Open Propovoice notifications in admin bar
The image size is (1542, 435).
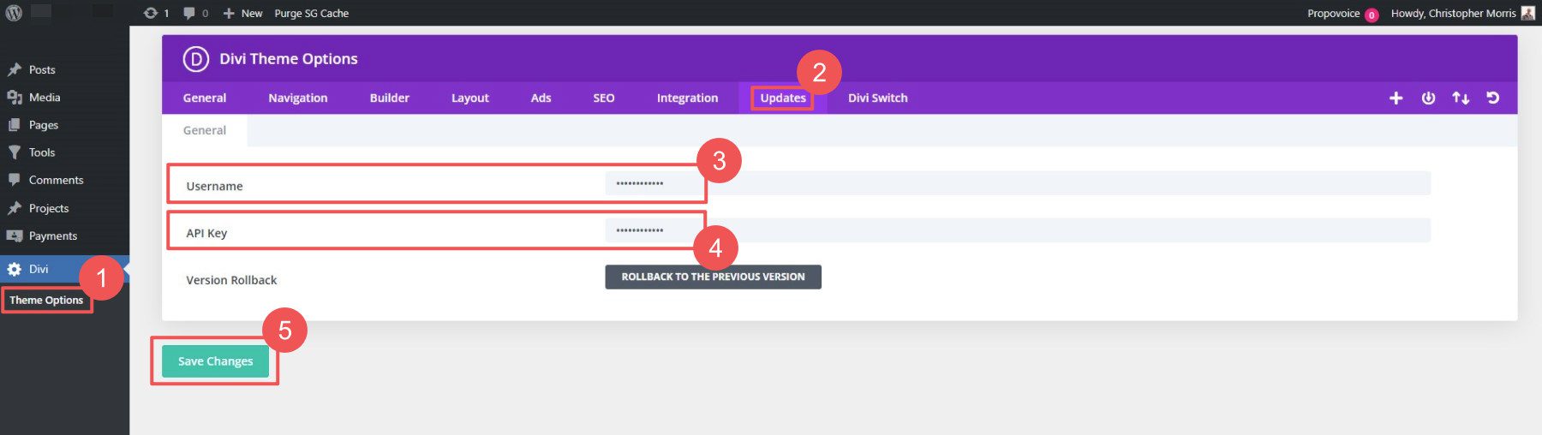1342,14
